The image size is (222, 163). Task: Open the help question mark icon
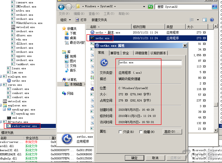[x=212, y=20]
